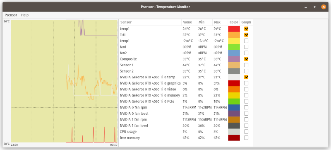Minimize the Psensor window
The image size is (331, 150).
coord(306,7)
